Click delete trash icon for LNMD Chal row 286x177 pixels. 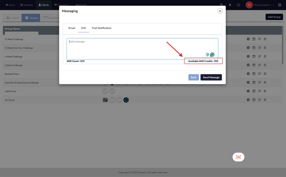tap(265, 91)
